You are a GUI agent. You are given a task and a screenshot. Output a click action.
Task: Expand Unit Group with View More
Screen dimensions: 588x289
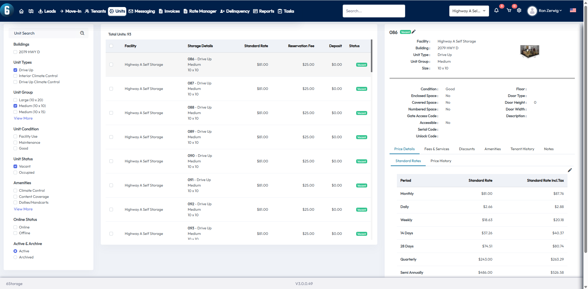pyautogui.click(x=23, y=118)
